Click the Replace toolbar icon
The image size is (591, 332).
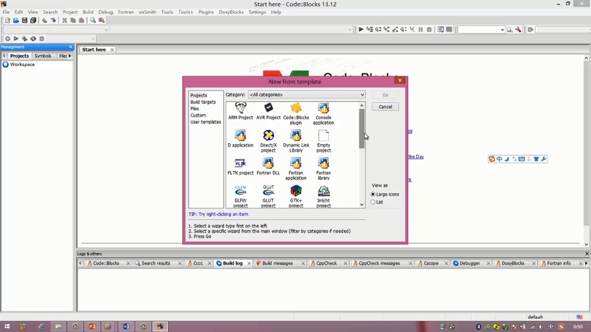pyautogui.click(x=102, y=20)
